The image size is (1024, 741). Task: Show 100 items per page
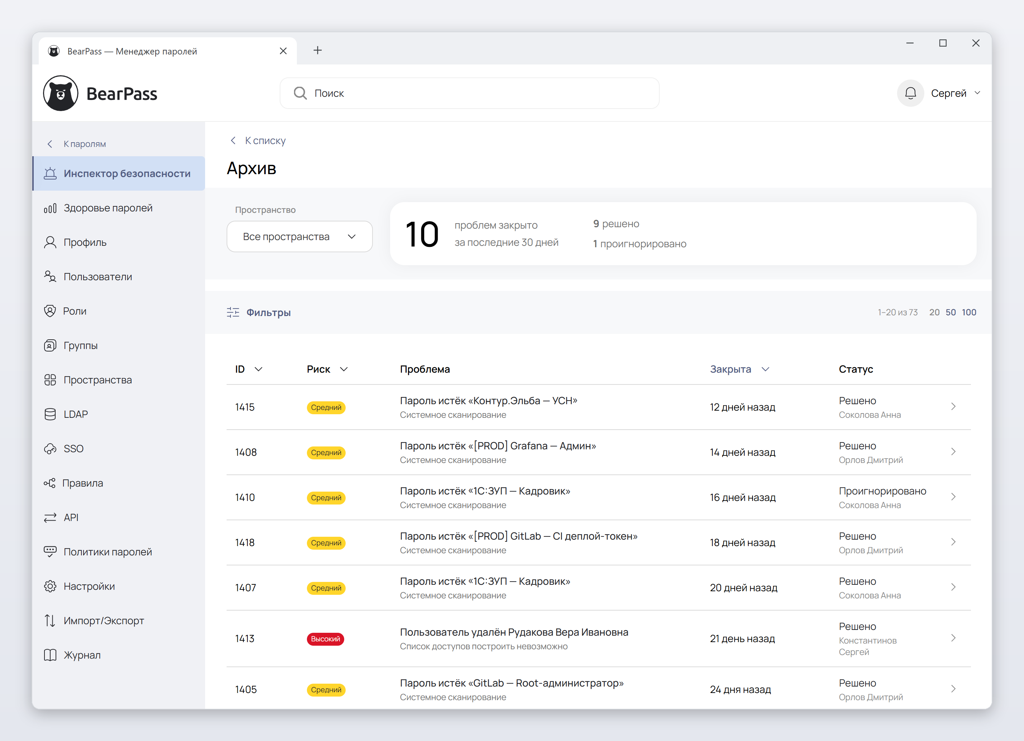pyautogui.click(x=969, y=312)
